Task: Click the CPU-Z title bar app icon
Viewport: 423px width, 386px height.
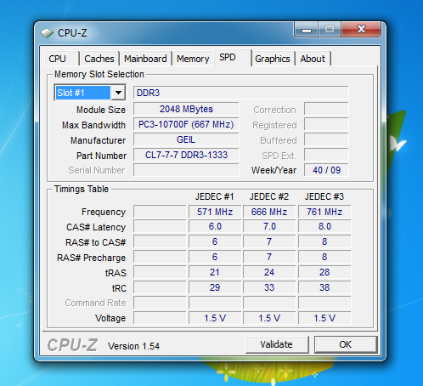Action: pos(47,33)
